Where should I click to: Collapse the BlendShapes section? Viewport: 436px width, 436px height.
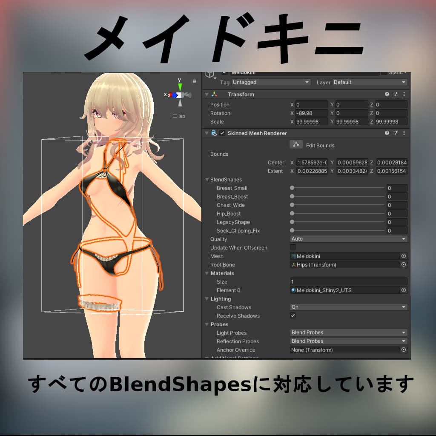pyautogui.click(x=207, y=179)
